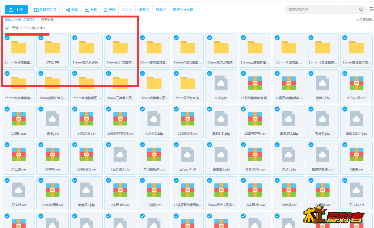Viewport: 374px width, 228px height.
Task: Click the 19宾利(1).rar archive icon
Action: click(x=86, y=154)
